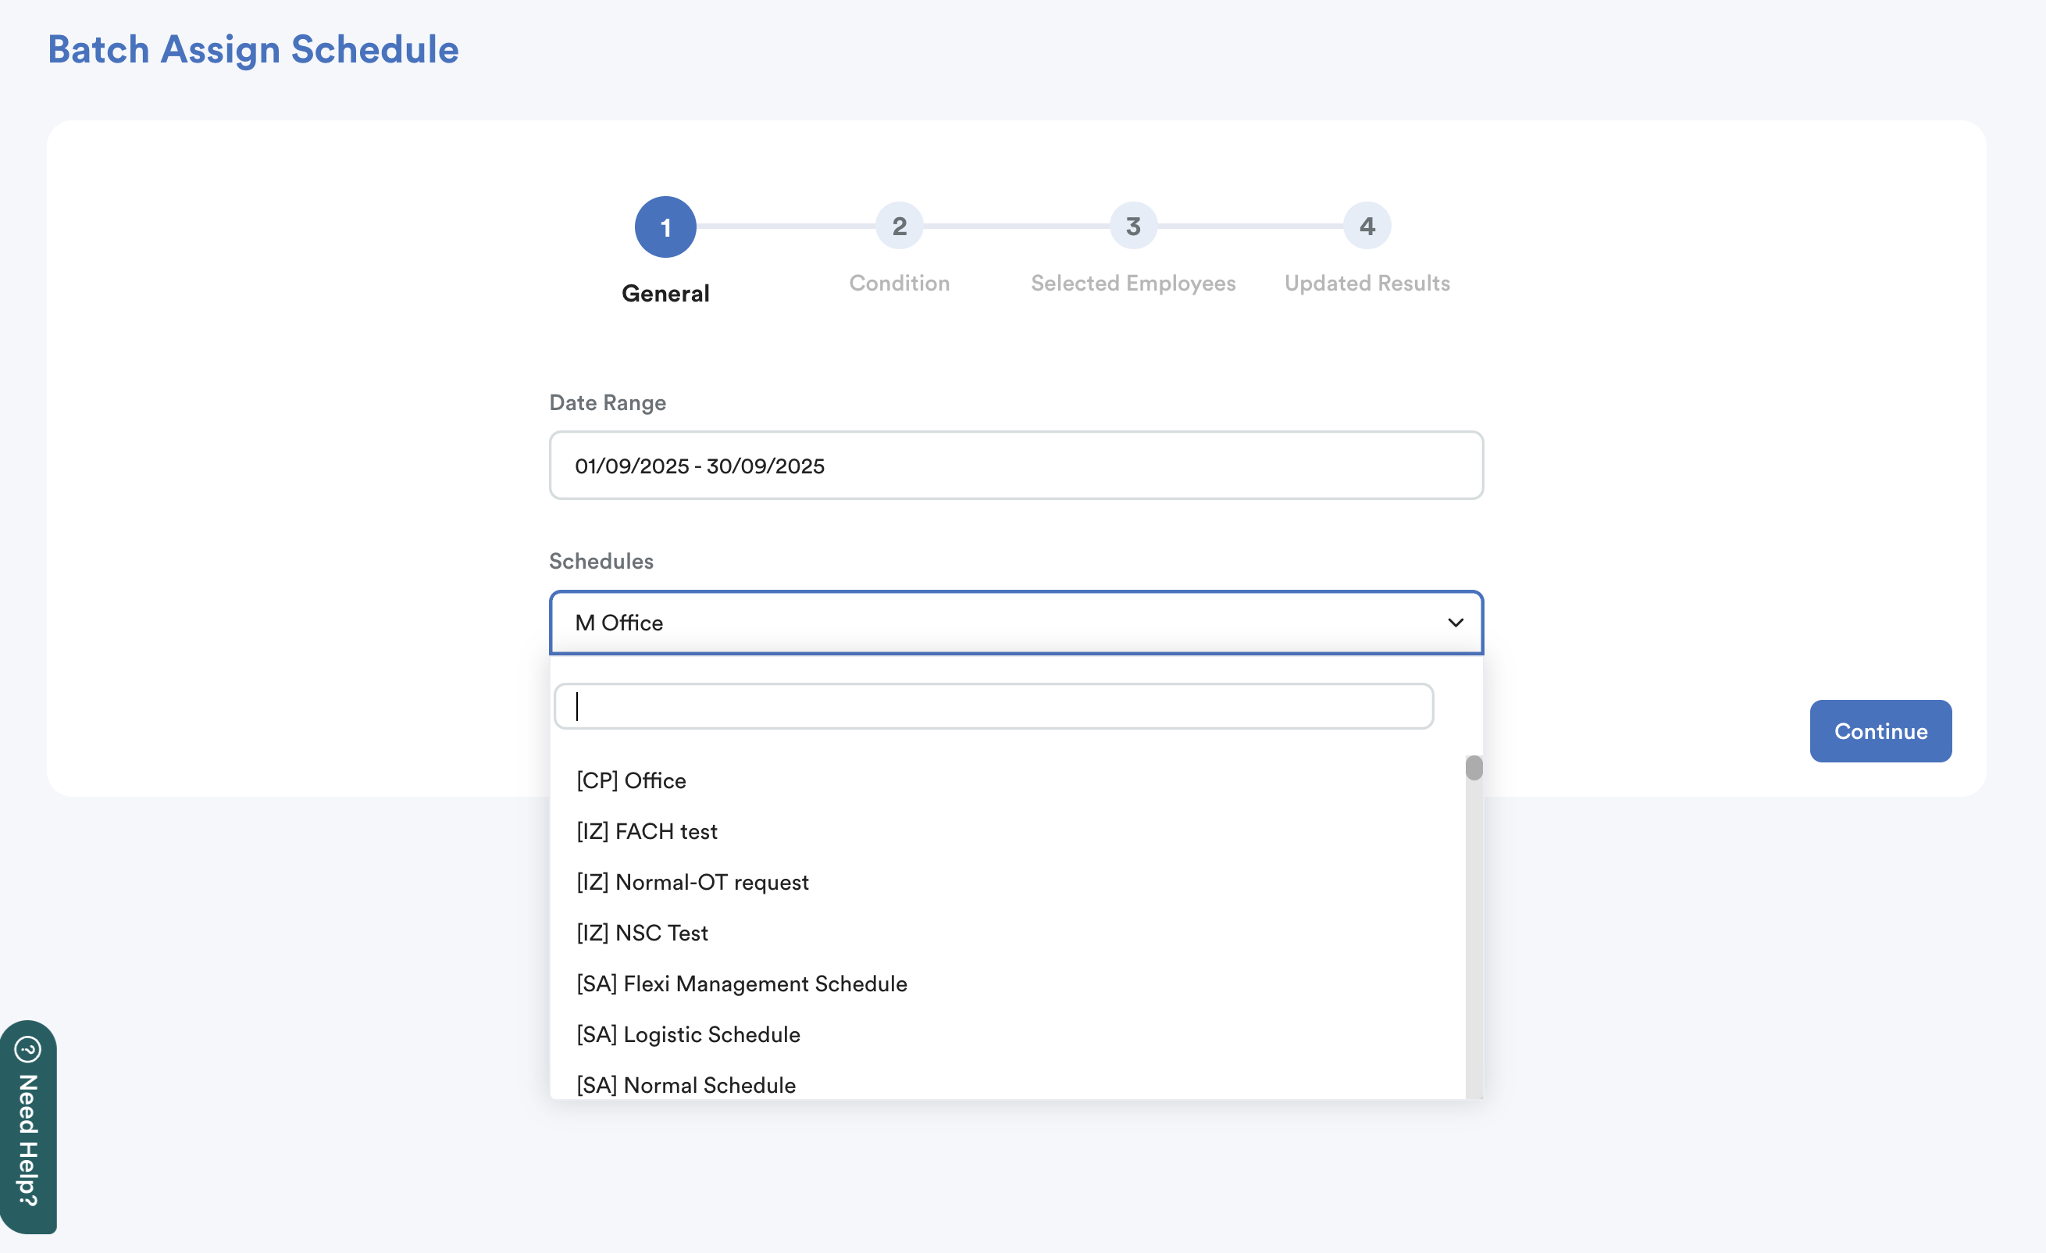Open the Need Help side tab

click(x=28, y=1138)
